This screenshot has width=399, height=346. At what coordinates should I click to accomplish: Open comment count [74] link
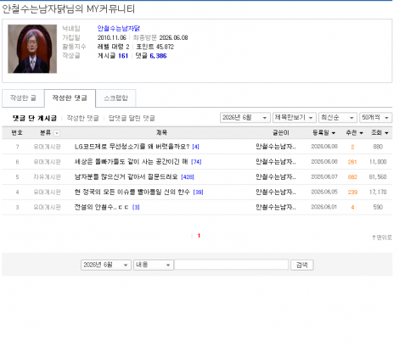click(x=196, y=162)
